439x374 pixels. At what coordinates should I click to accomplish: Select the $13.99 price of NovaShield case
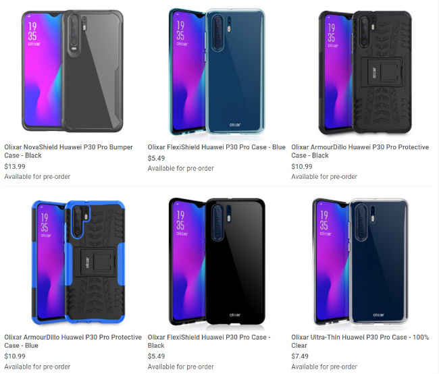click(15, 166)
